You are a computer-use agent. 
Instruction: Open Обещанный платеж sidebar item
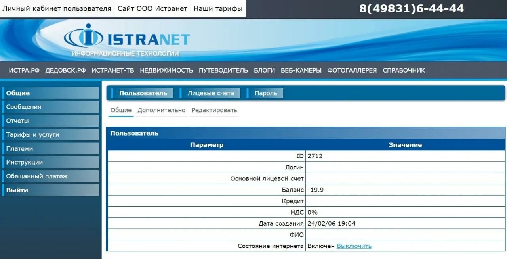click(x=50, y=176)
